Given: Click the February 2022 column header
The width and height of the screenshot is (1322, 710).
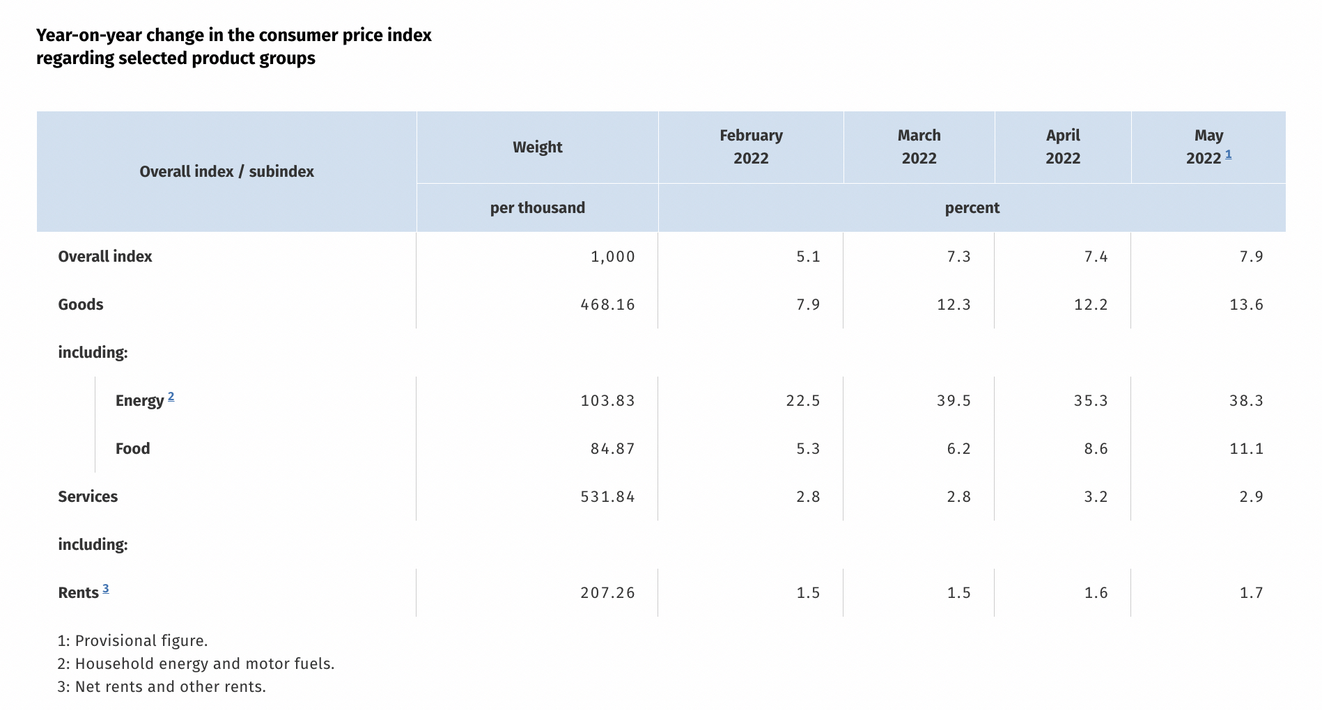Looking at the screenshot, I should coord(751,147).
